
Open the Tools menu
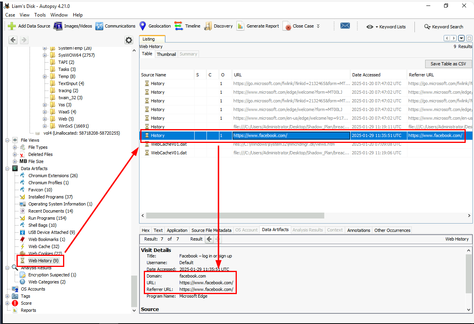coord(40,15)
